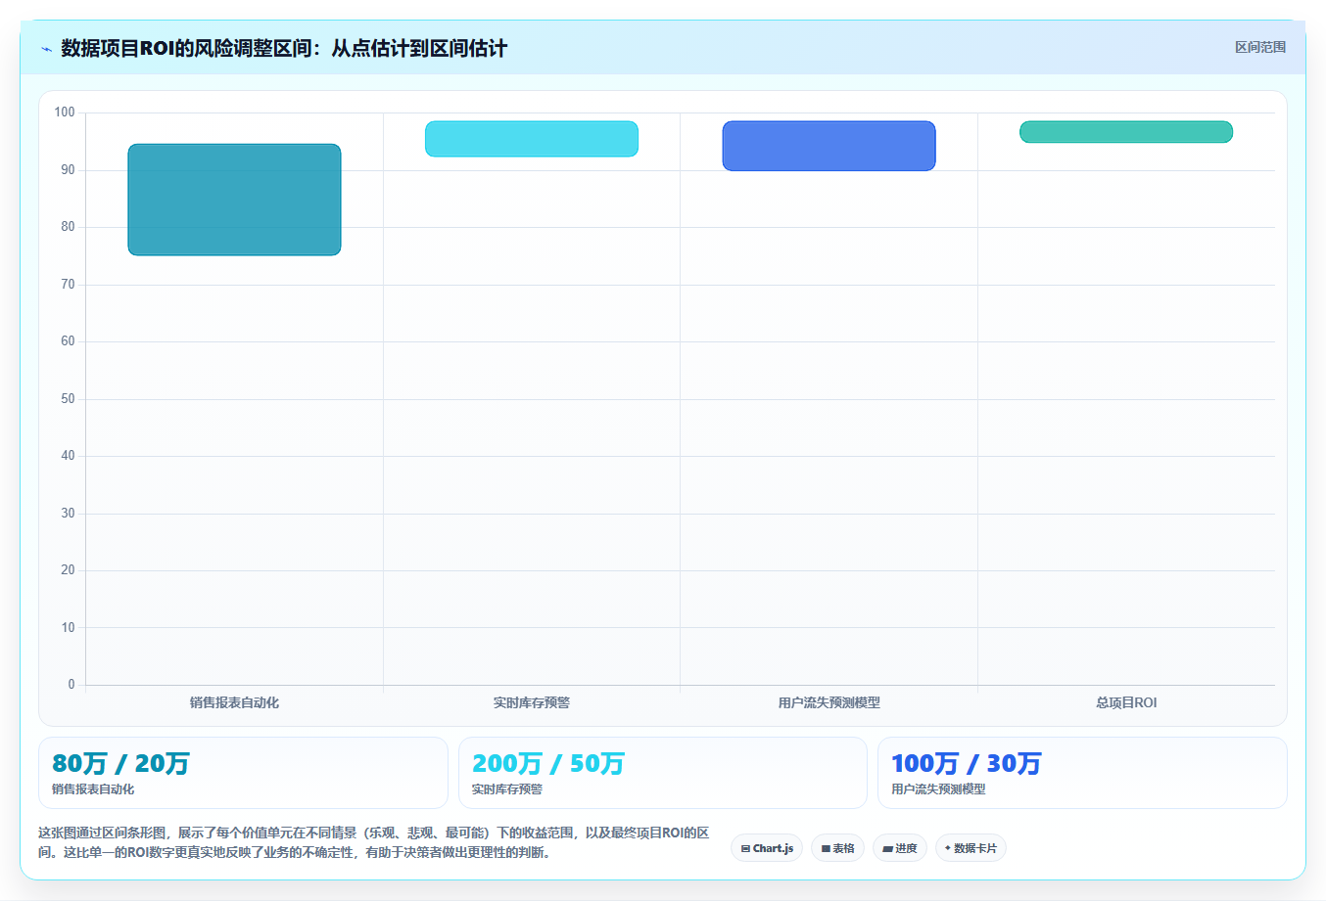Viewport: 1326px width, 901px height.
Task: Click the 用户流失预测模型 caption in the third card
Action: pyautogui.click(x=938, y=789)
